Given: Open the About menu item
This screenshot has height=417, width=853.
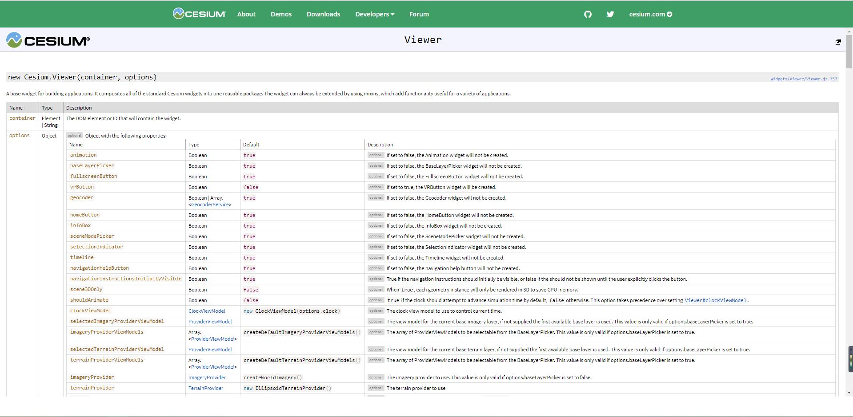Looking at the screenshot, I should 246,14.
